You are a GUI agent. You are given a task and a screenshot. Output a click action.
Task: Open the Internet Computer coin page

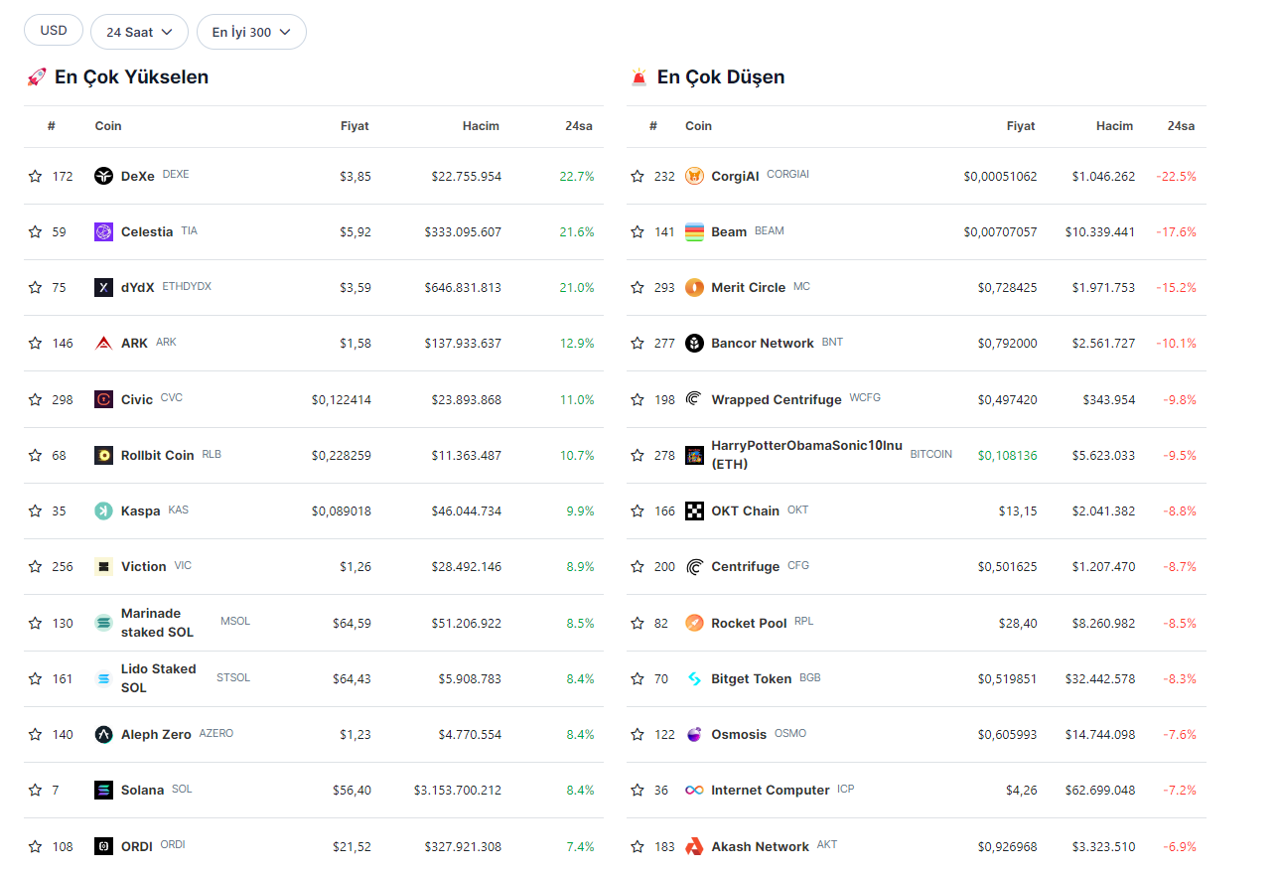coord(770,790)
